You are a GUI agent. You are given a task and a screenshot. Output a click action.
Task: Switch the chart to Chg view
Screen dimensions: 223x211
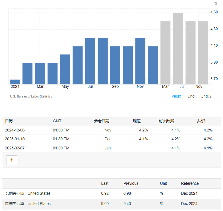tap(191, 96)
